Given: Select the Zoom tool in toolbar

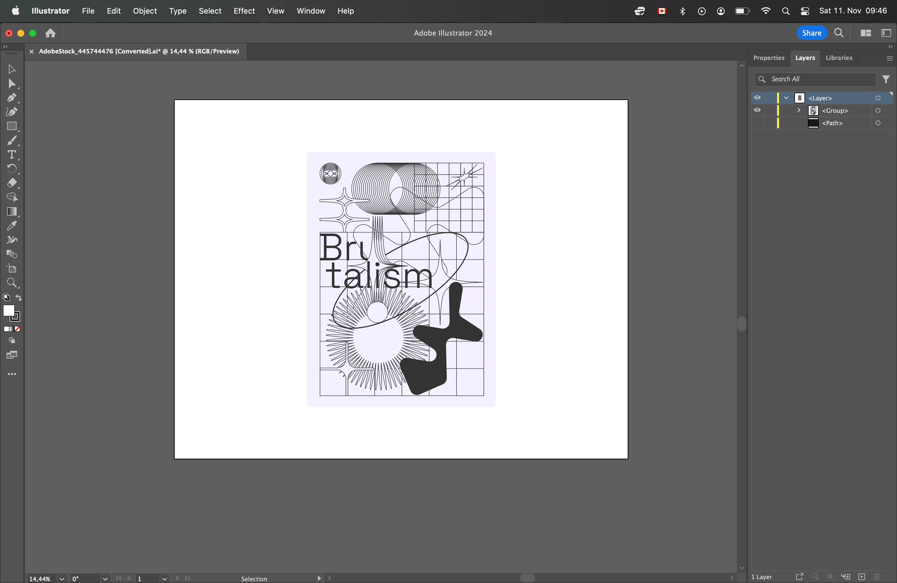Looking at the screenshot, I should tap(12, 283).
